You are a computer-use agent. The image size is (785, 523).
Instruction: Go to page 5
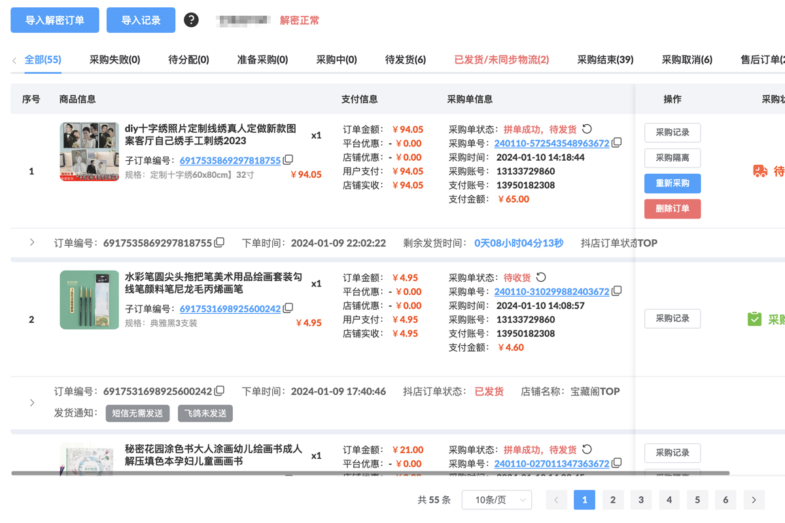coord(697,500)
